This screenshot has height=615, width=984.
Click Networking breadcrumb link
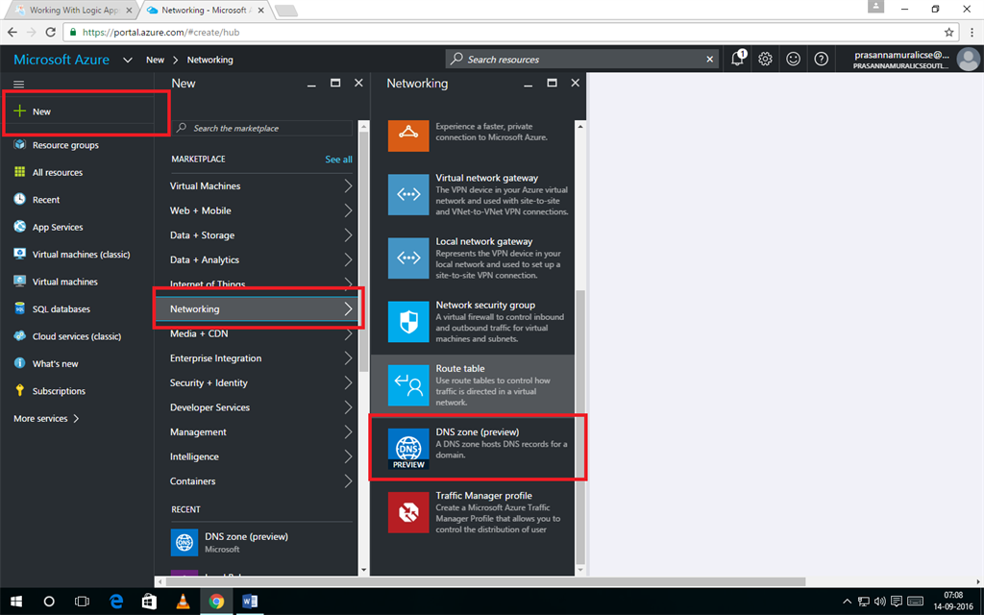[x=209, y=60]
